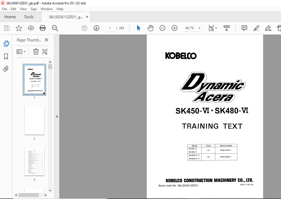This screenshot has width=281, height=199.
Task: Open the Edit menu
Action: pyautogui.click(x=13, y=9)
